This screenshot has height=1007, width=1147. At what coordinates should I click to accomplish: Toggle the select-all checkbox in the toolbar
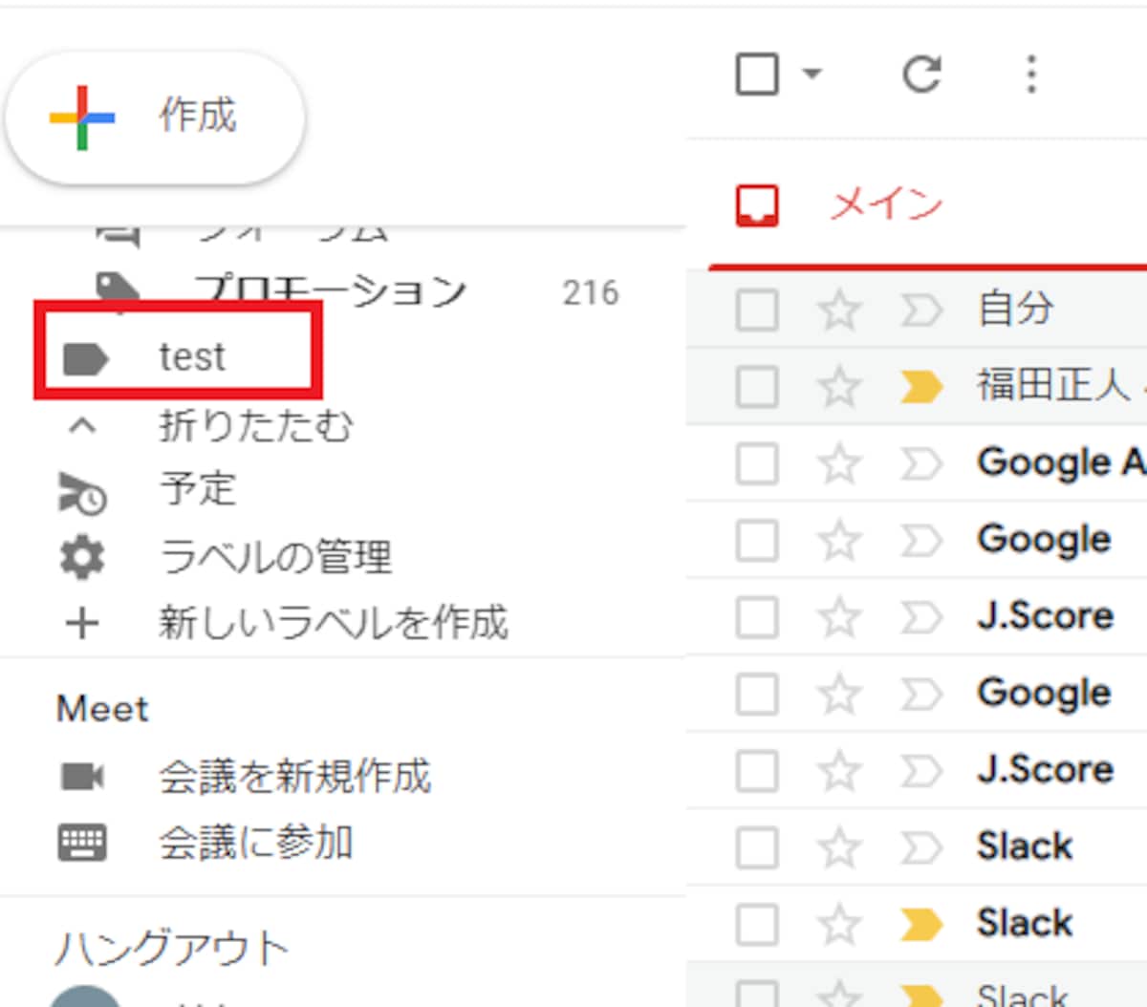757,74
